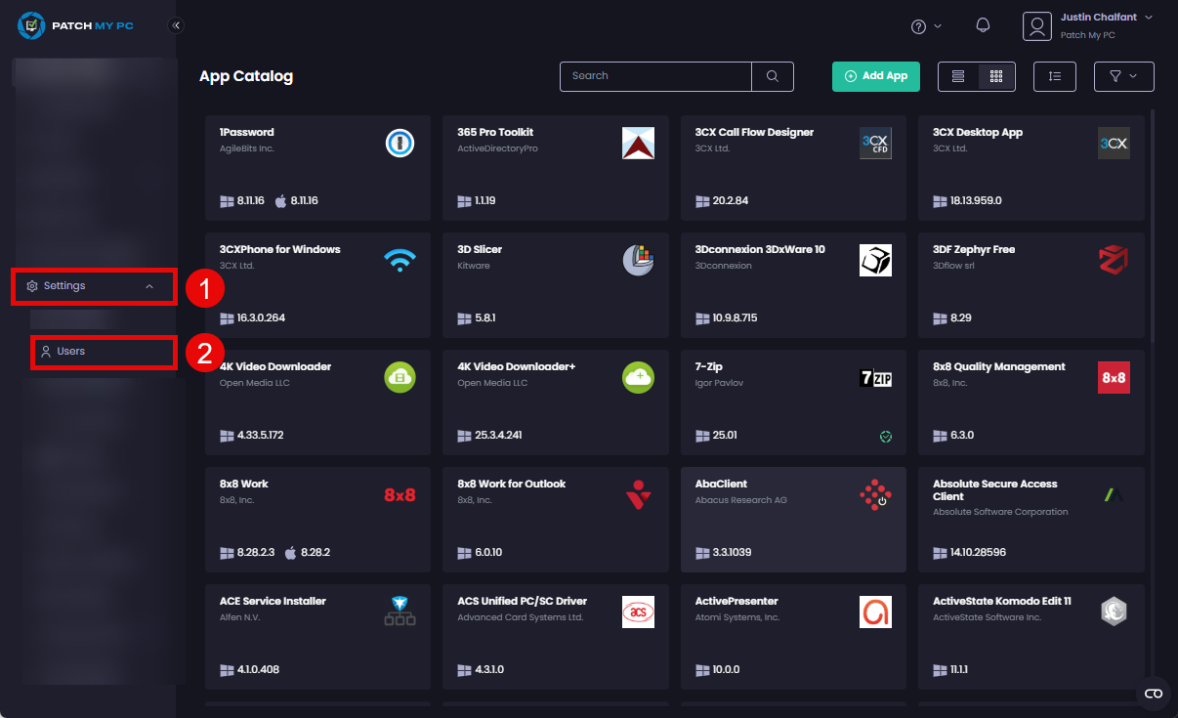Click the Add App button
1178x718 pixels.
click(875, 75)
